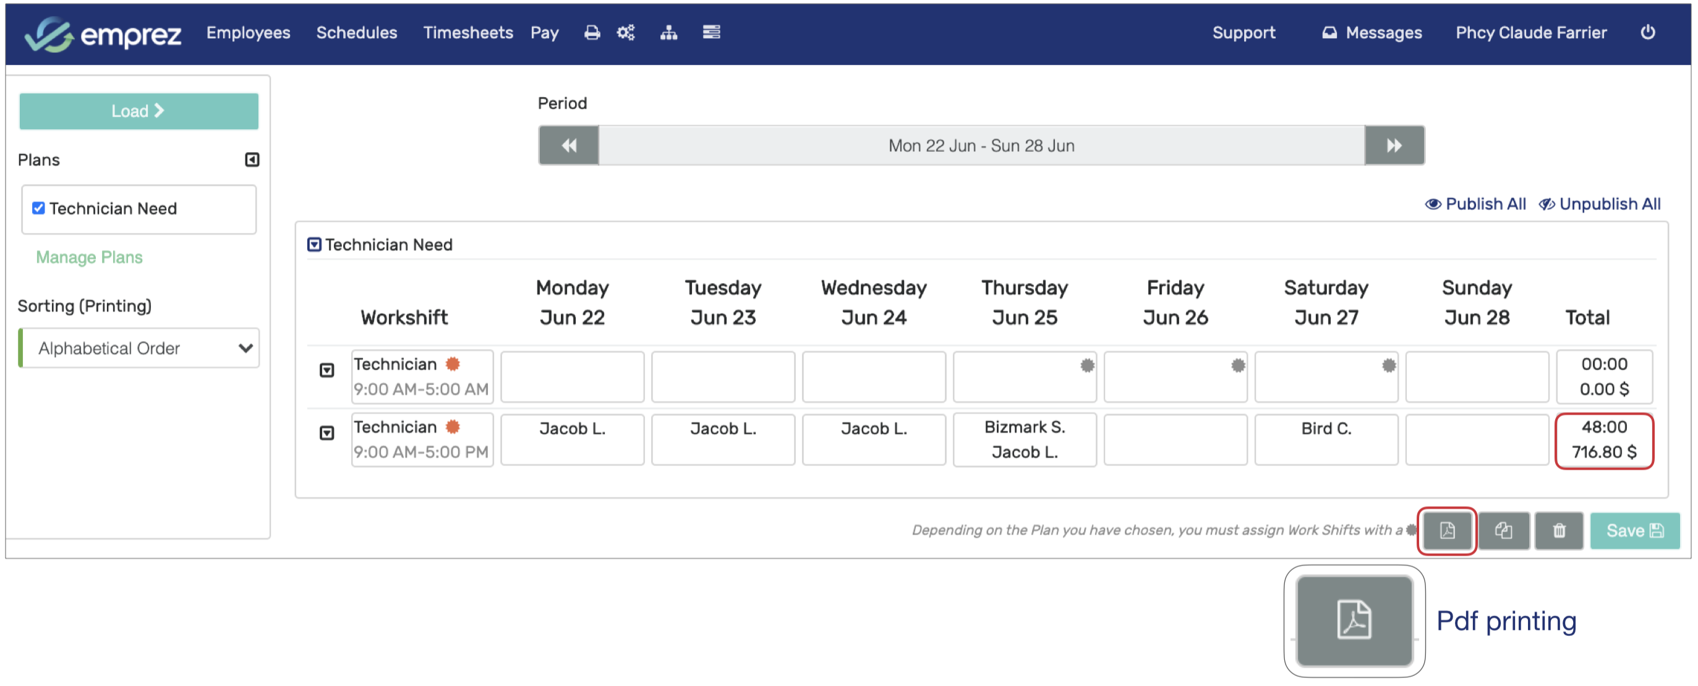
Task: Click the list rows icon in navbar
Action: (711, 32)
